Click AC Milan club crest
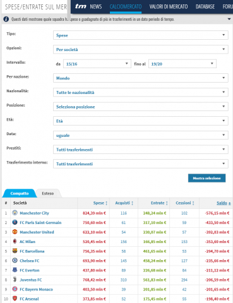The height and width of the screenshot is (303, 233). click(x=15, y=241)
